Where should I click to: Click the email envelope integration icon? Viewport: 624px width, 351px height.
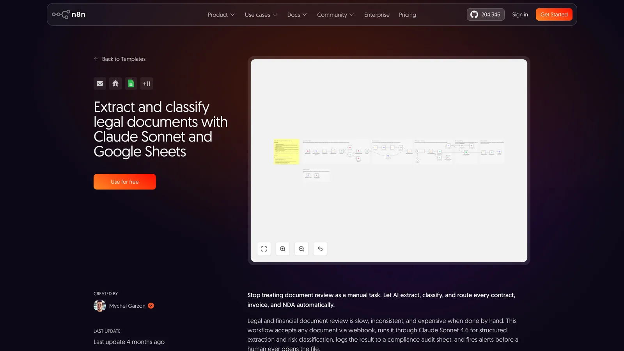pyautogui.click(x=100, y=83)
